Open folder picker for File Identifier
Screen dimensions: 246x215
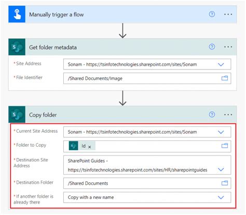coord(225,78)
